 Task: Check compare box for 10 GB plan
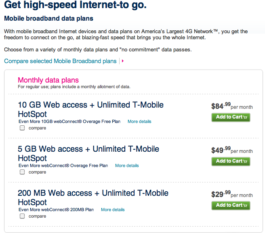(22, 128)
